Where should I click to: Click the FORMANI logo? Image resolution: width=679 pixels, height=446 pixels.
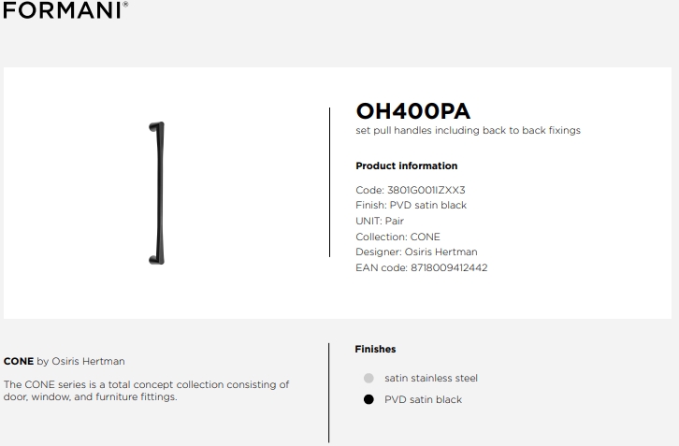pyautogui.click(x=65, y=10)
